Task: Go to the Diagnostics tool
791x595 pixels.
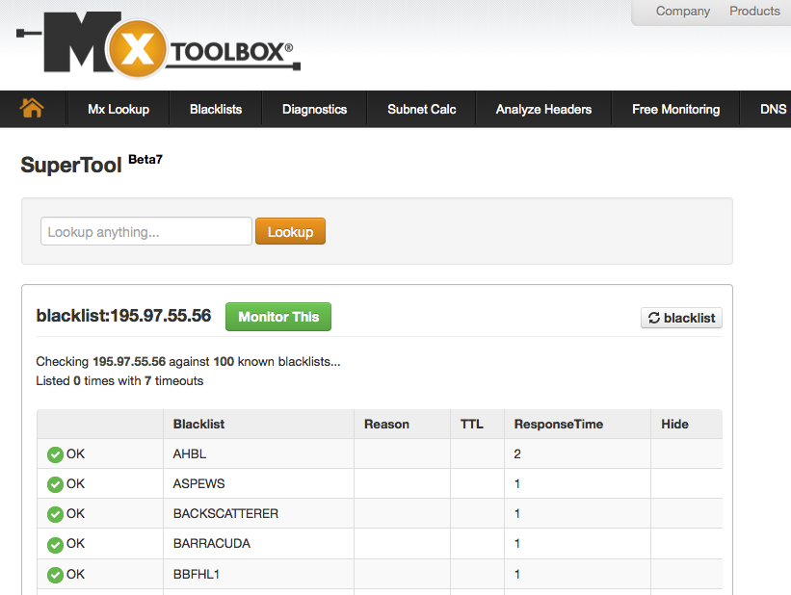Action: coord(315,109)
